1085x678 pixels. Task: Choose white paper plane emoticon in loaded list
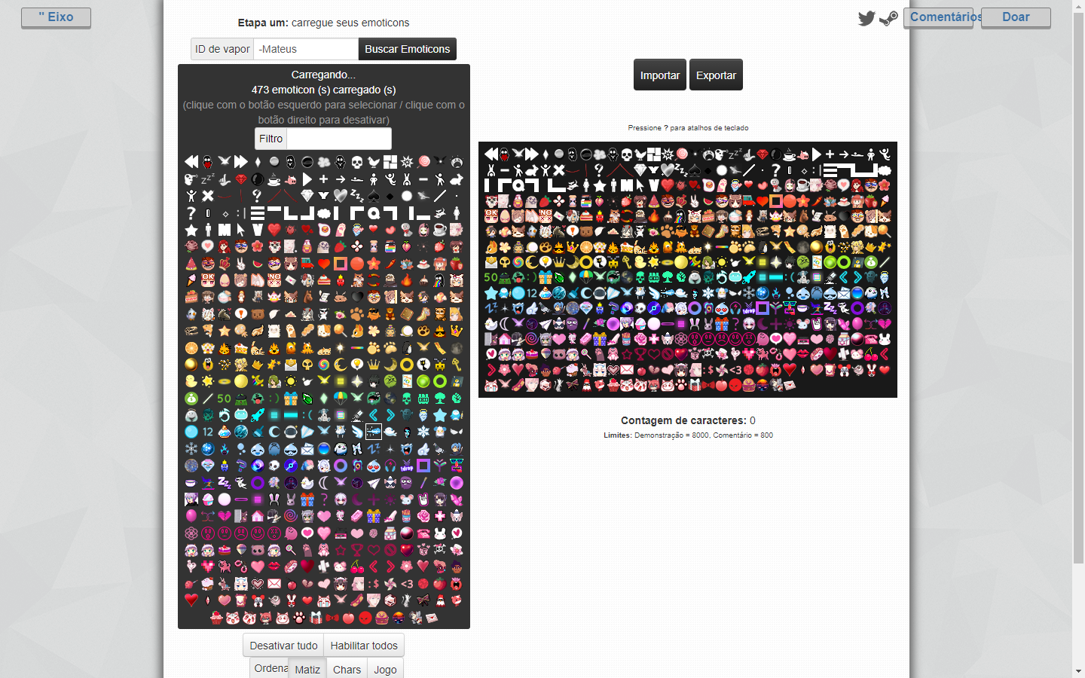click(374, 483)
